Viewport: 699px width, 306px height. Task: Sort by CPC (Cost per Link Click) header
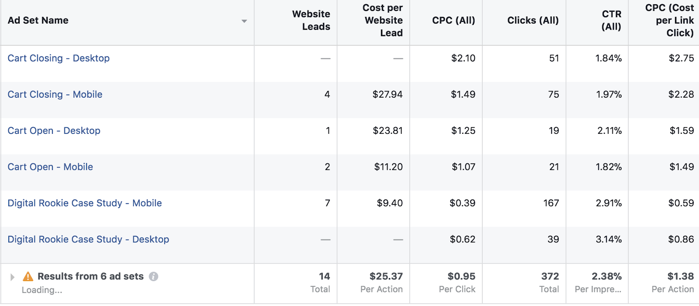point(669,20)
